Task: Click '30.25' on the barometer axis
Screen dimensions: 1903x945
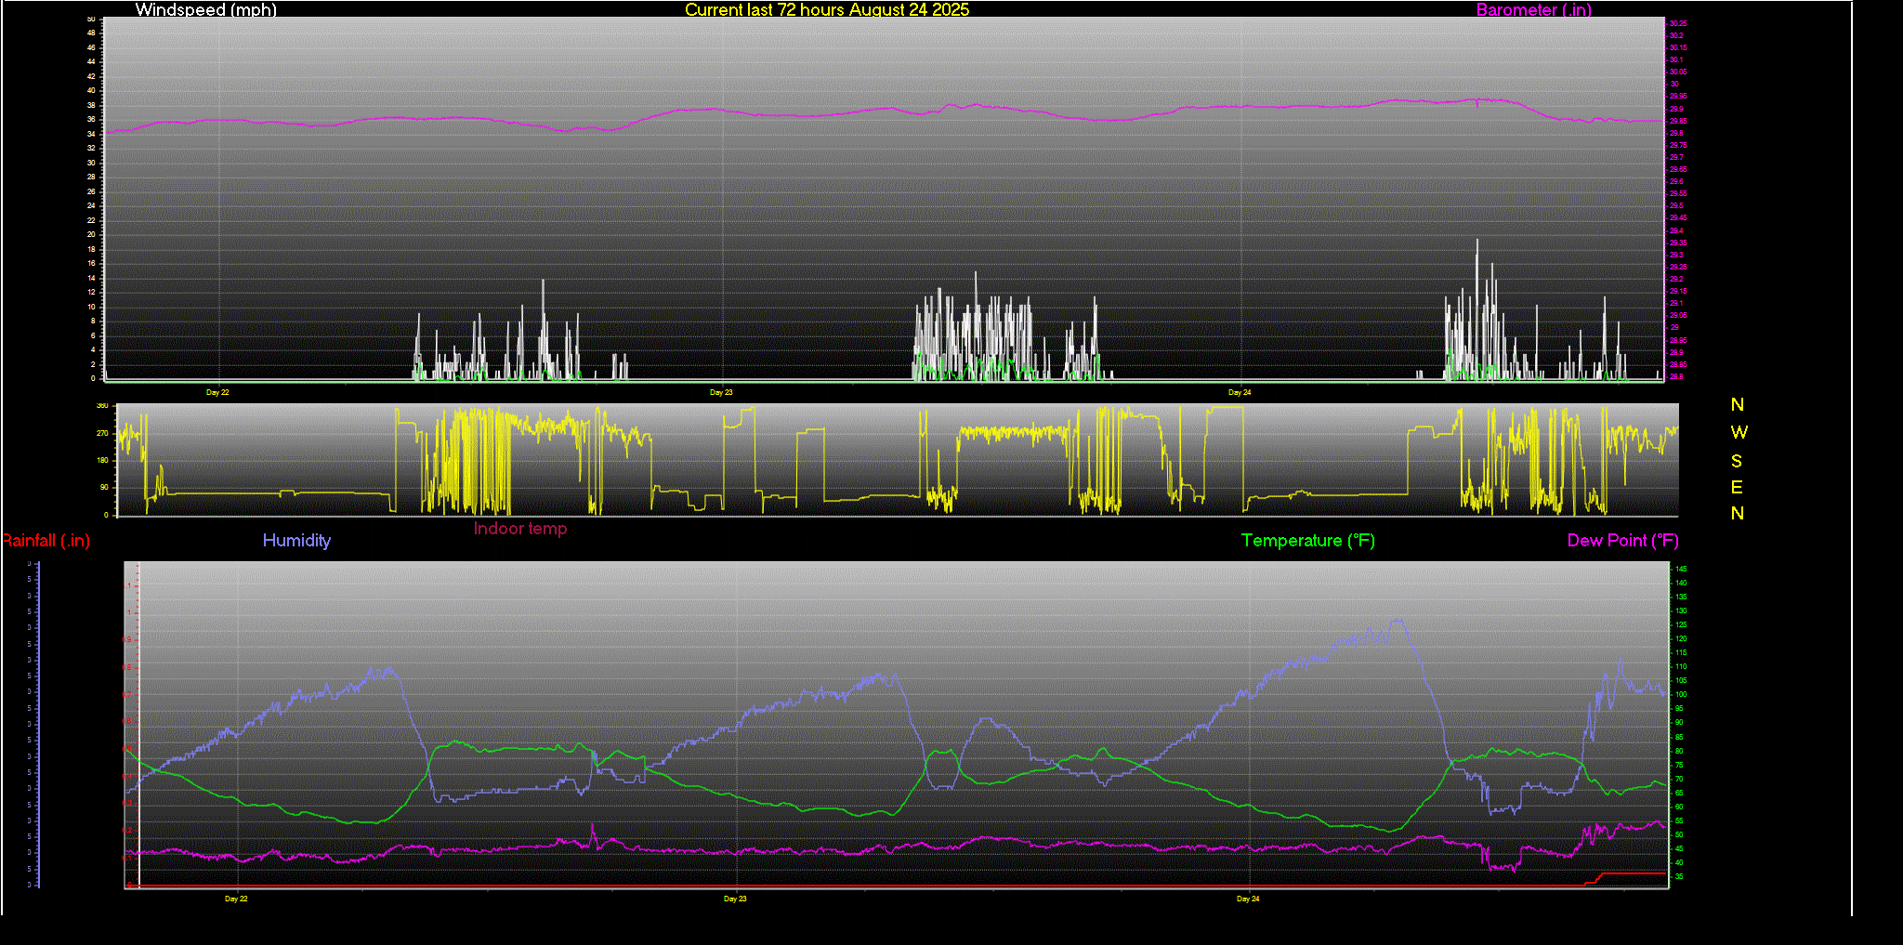Action: point(1678,23)
